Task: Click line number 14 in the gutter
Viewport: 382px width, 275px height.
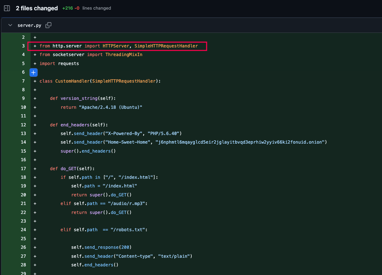Action: [23, 142]
